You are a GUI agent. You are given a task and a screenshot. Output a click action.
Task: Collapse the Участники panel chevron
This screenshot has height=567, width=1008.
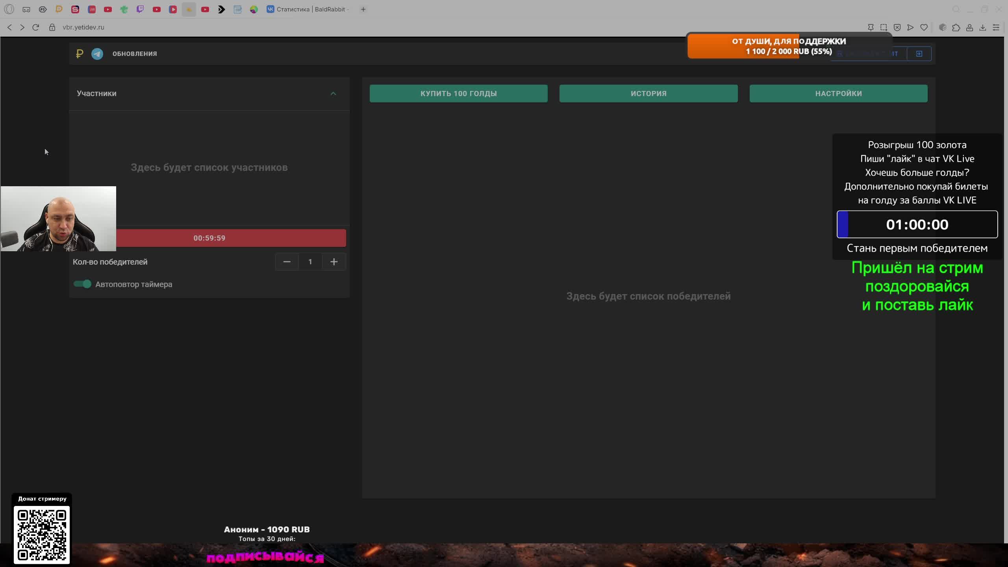[x=333, y=94]
